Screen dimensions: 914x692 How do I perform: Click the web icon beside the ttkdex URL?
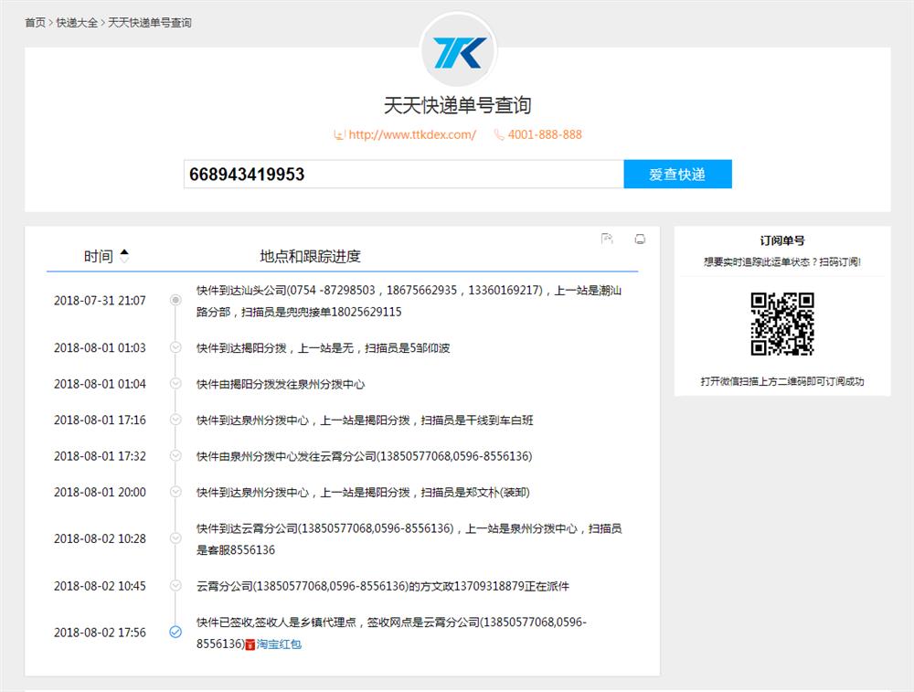339,134
